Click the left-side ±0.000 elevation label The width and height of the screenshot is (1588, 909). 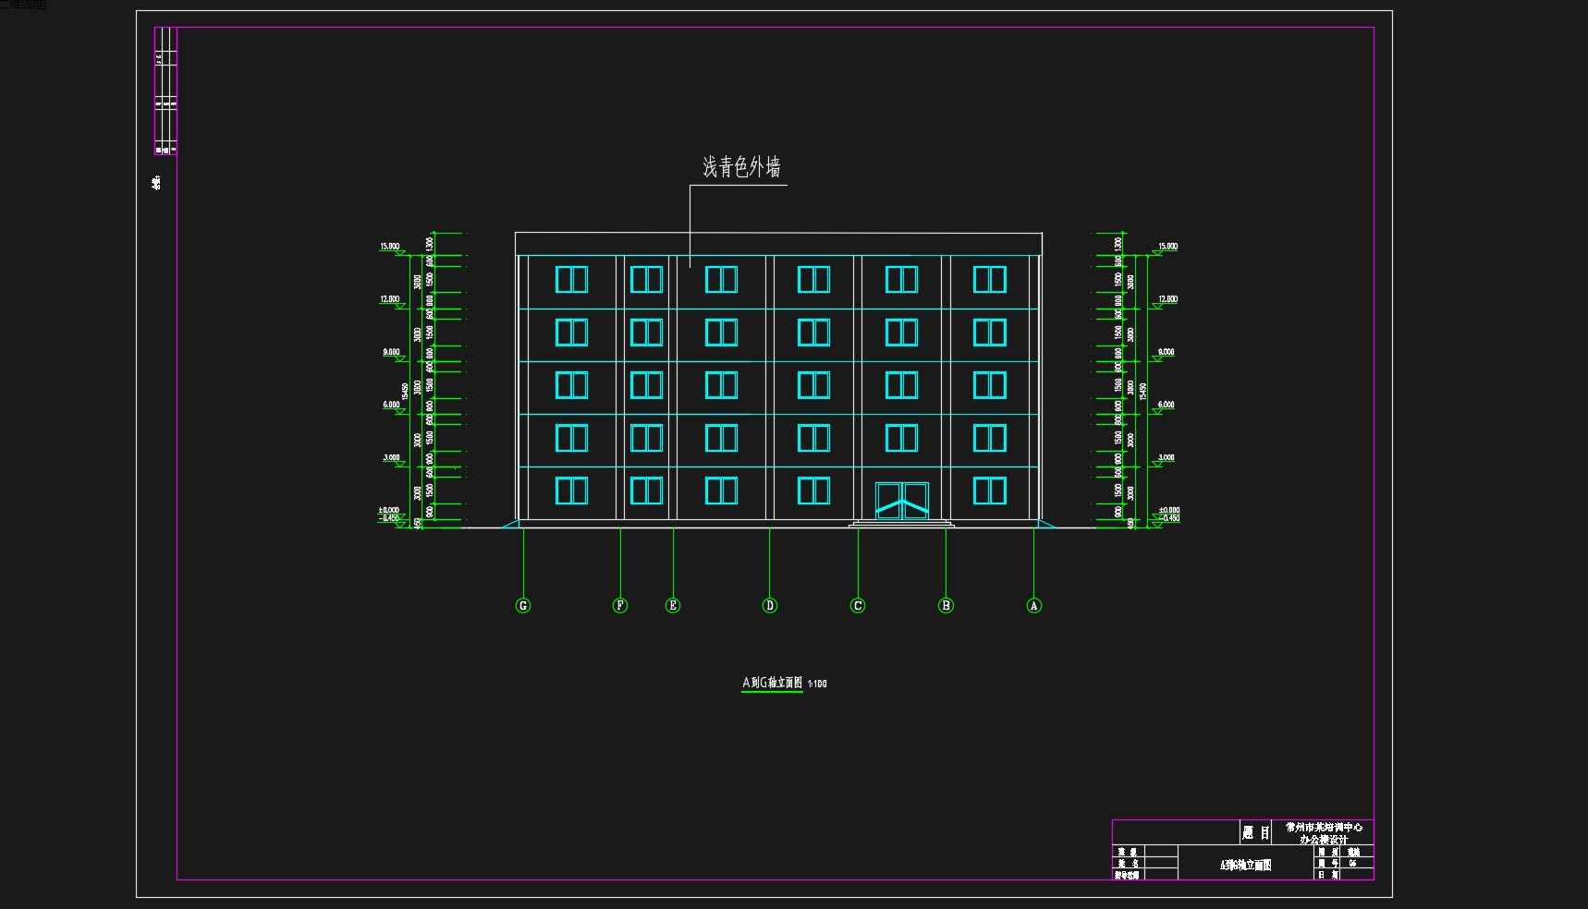(x=389, y=510)
